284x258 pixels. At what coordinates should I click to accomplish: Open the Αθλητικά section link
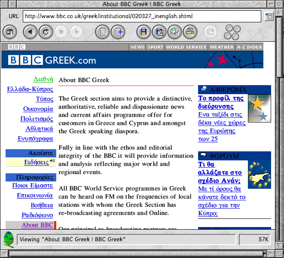(x=40, y=129)
